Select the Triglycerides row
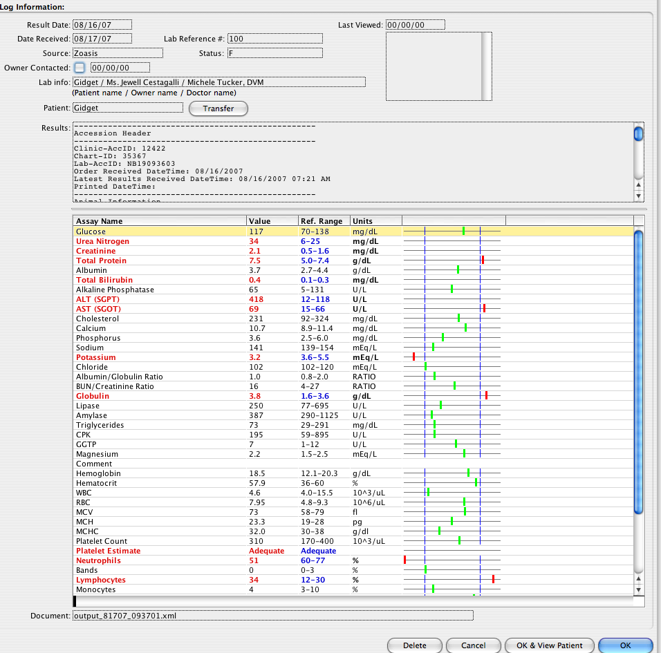Screen dimensions: 661x653 coord(353,425)
